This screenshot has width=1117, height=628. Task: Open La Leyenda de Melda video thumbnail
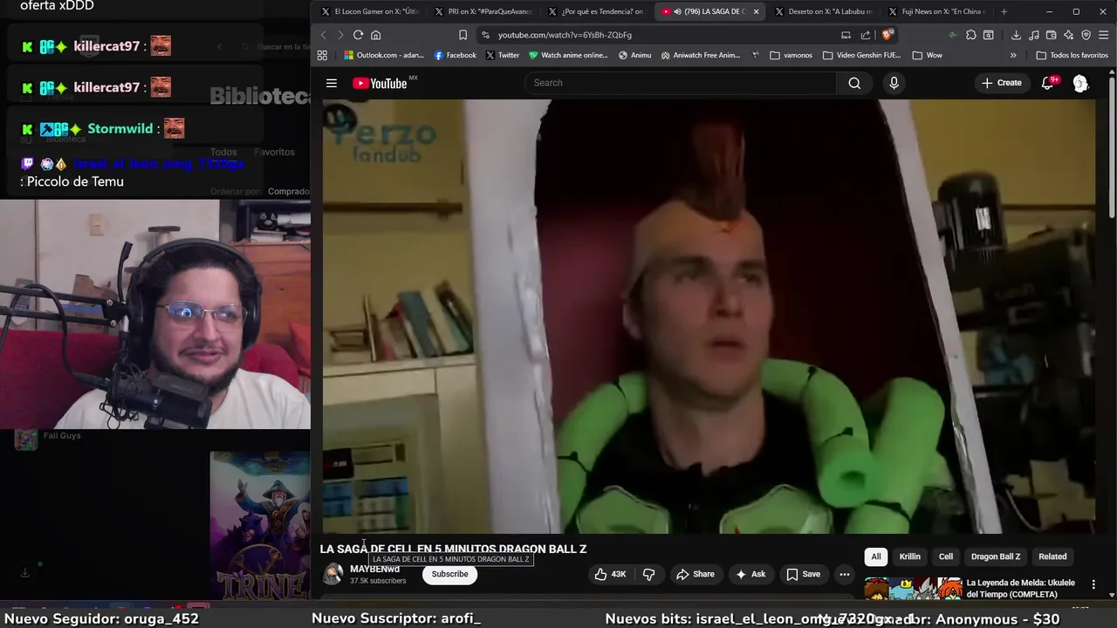click(913, 589)
